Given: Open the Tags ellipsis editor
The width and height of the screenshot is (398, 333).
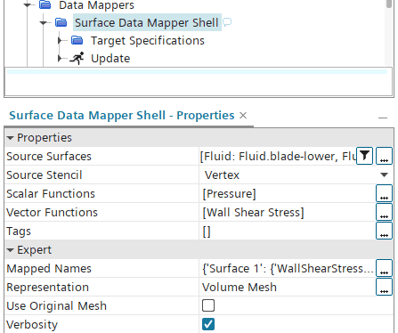Looking at the screenshot, I should [x=384, y=231].
